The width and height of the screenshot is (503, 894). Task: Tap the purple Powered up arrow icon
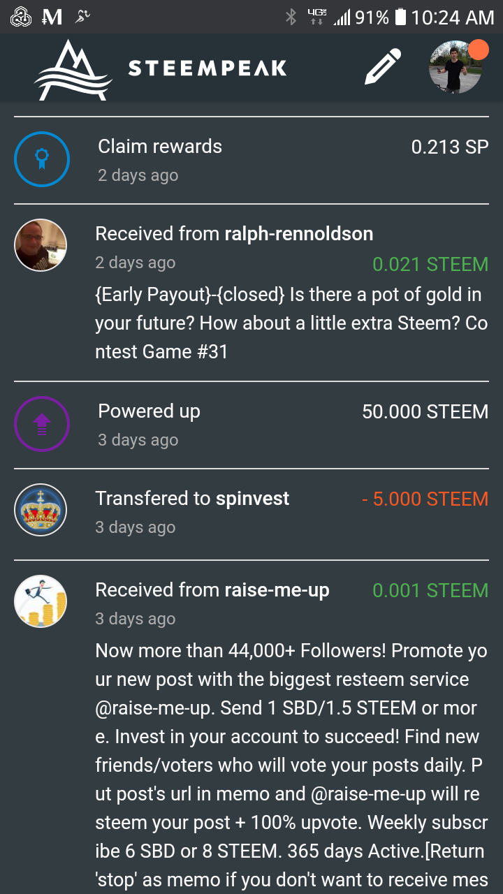42,424
